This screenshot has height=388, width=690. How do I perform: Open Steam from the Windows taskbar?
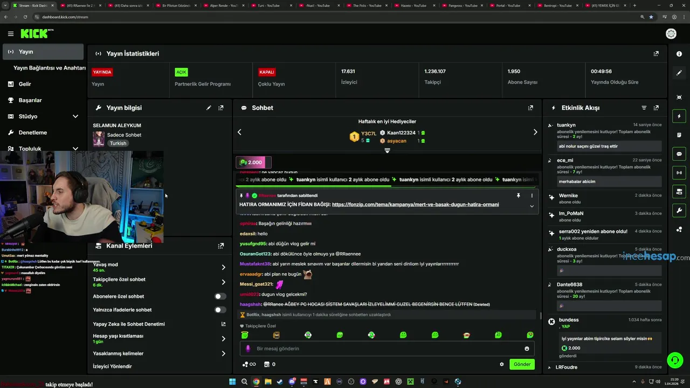(x=280, y=382)
